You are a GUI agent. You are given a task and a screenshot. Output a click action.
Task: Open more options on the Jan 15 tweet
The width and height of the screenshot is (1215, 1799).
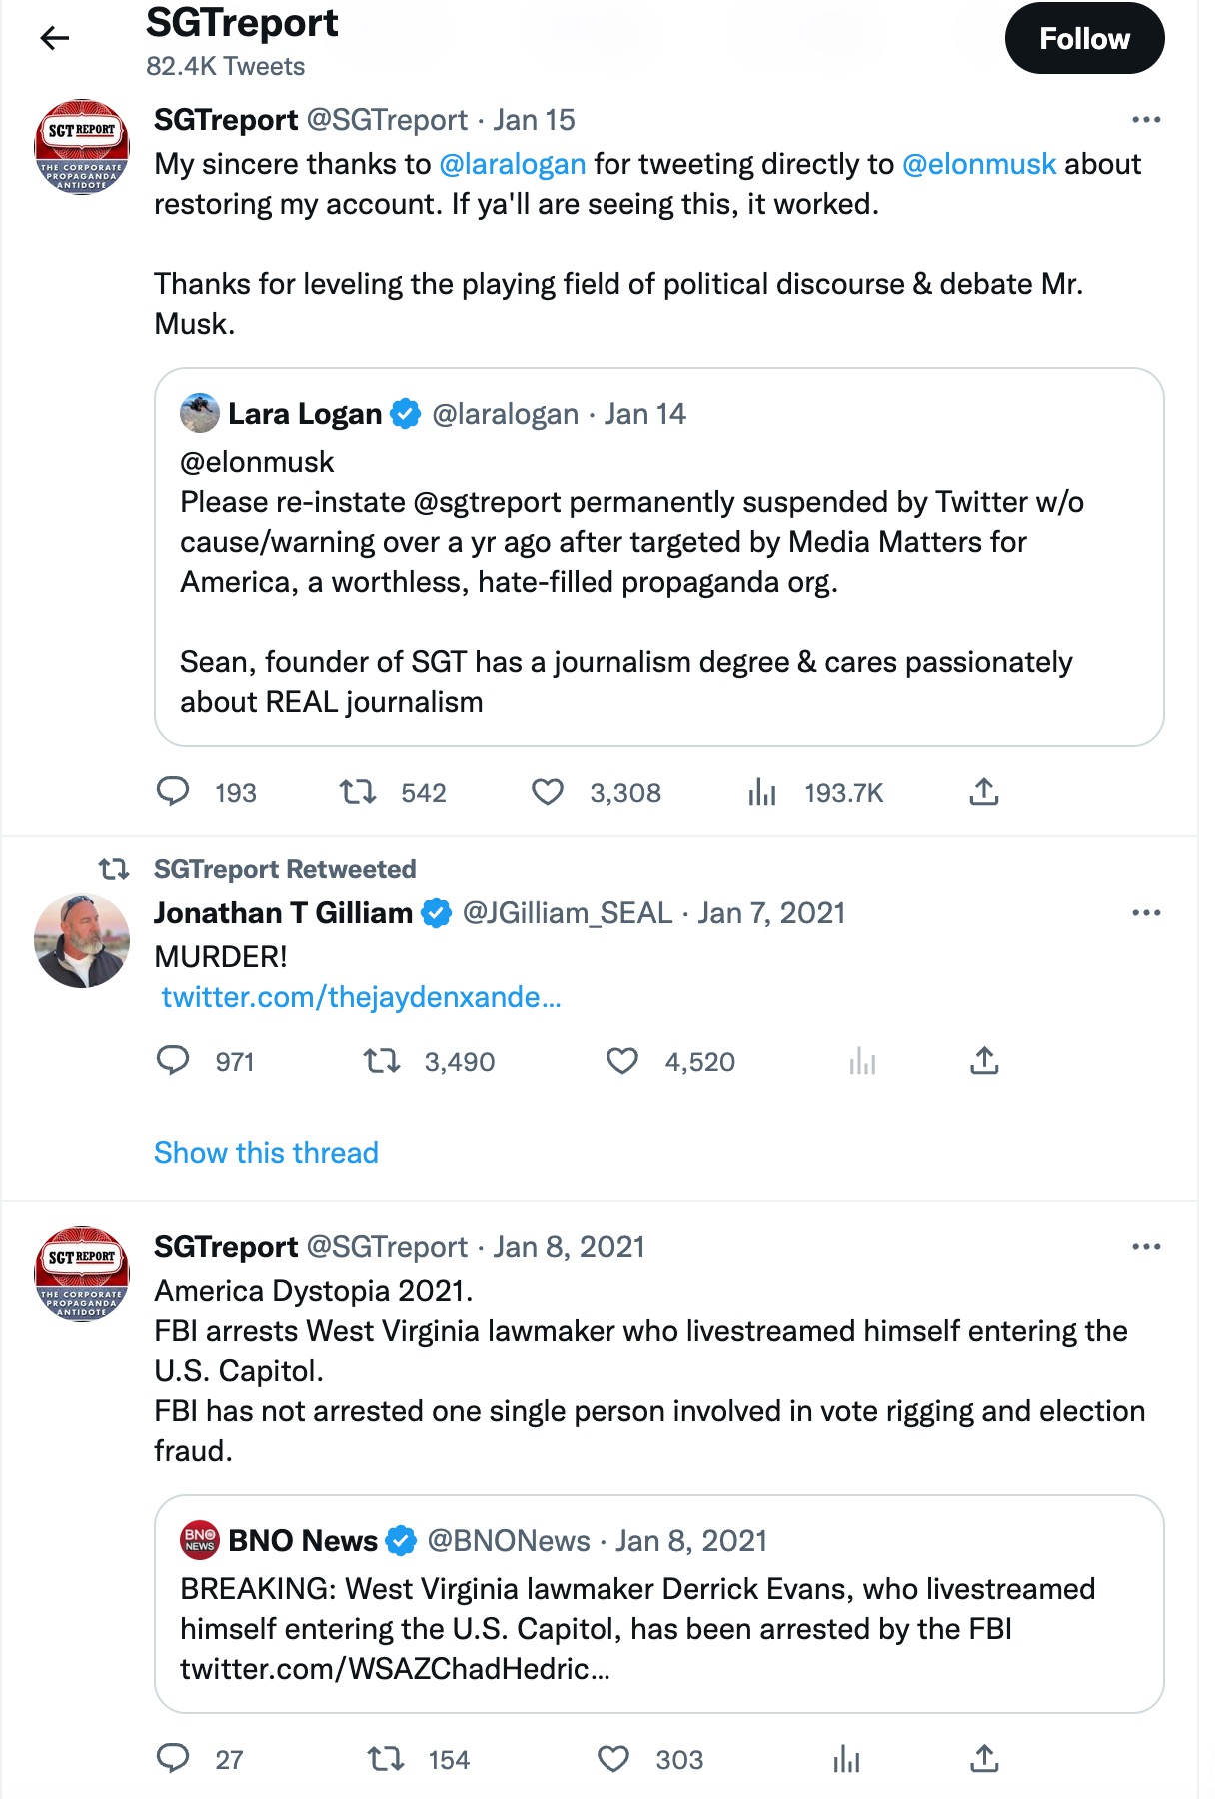point(1147,118)
